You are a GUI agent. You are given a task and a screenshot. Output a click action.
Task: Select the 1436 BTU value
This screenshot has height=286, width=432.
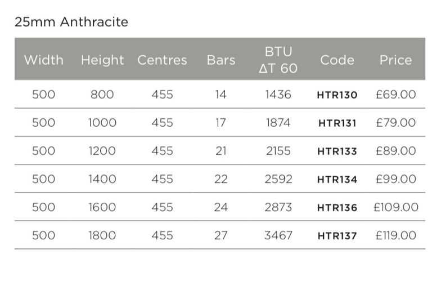point(278,95)
